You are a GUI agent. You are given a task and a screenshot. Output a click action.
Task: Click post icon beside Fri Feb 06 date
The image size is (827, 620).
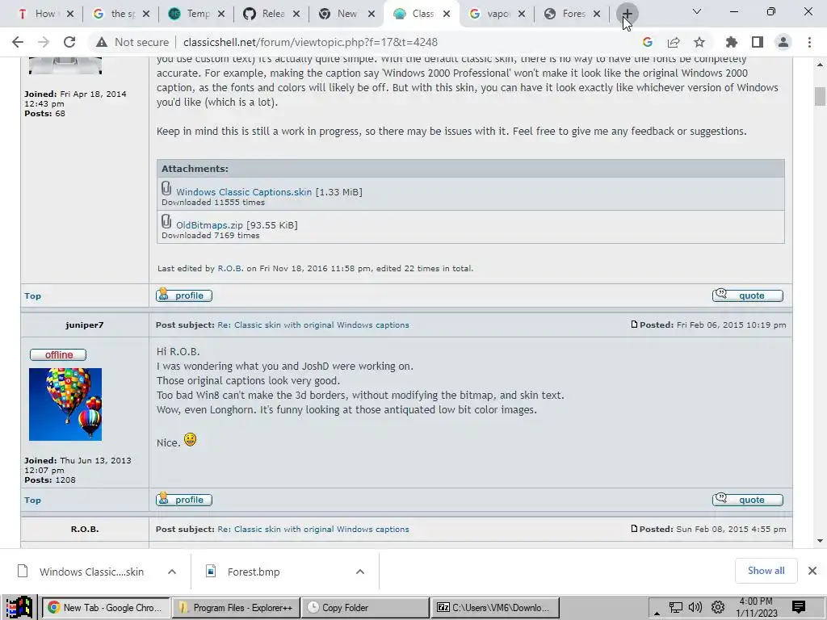[634, 325]
